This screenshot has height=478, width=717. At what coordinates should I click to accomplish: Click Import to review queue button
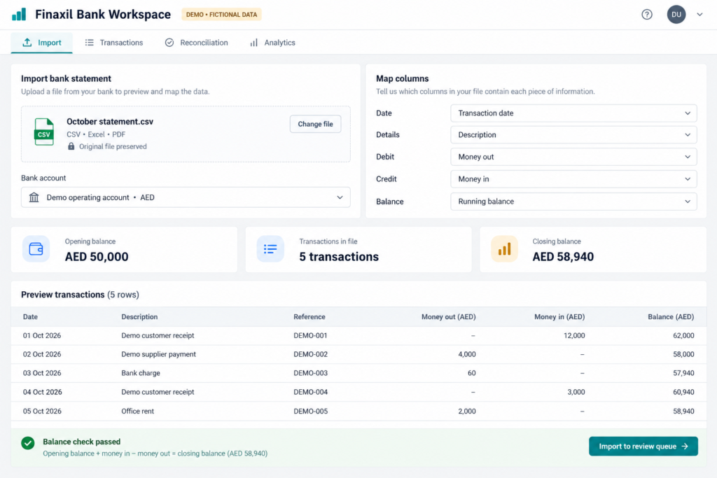(x=643, y=446)
